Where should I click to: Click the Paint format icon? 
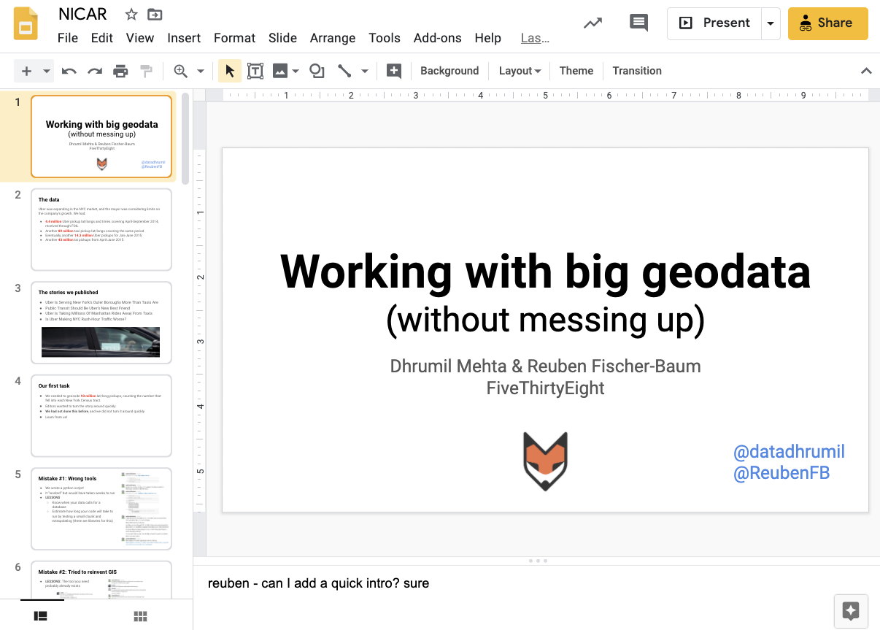(147, 71)
